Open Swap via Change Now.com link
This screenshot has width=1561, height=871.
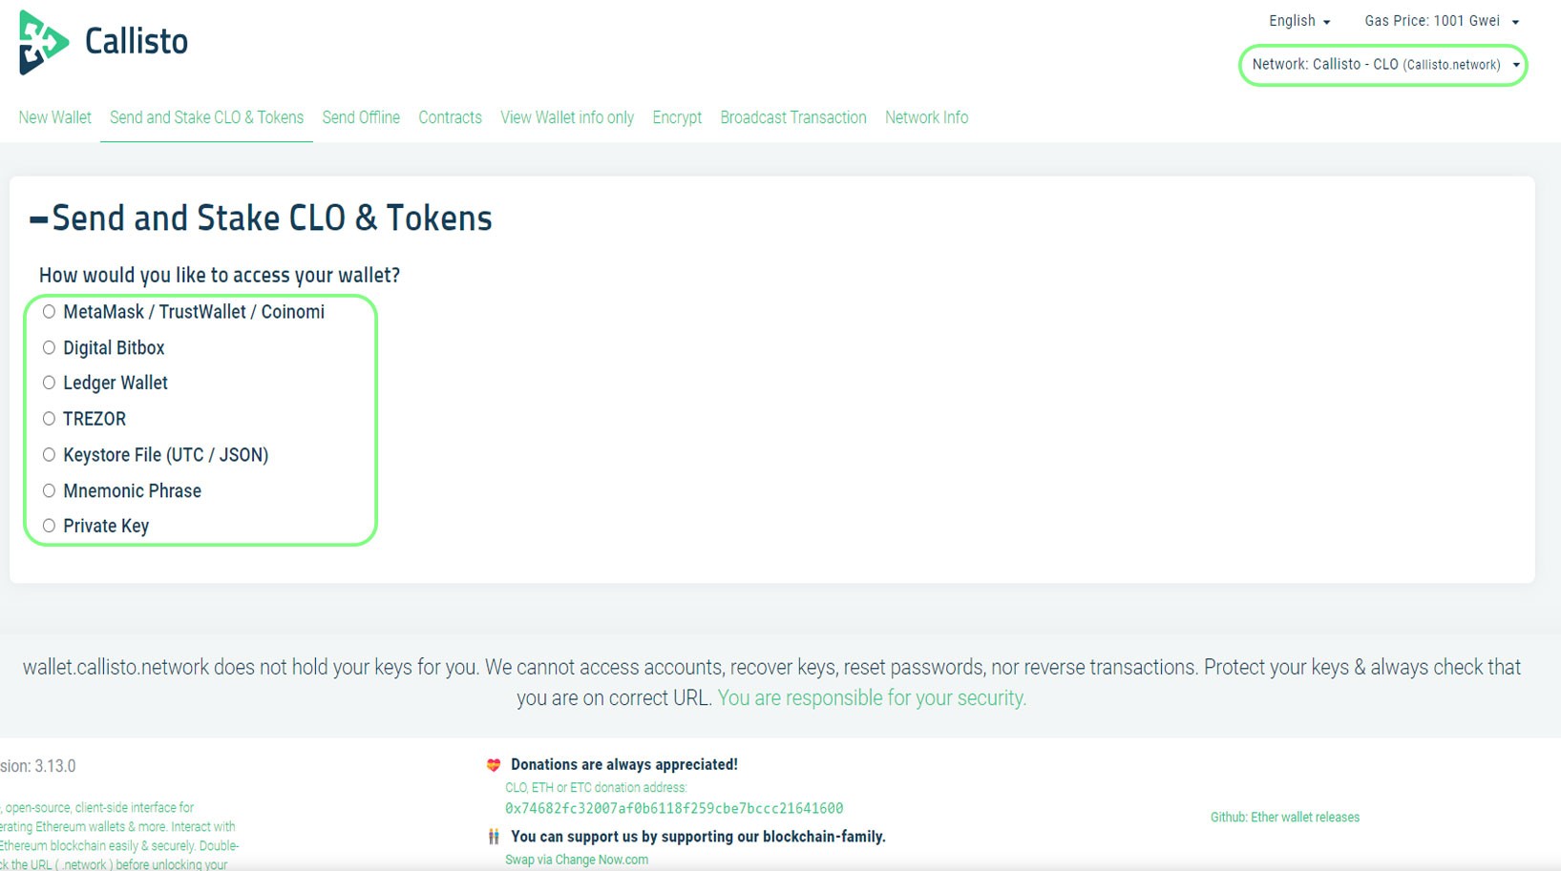coord(577,860)
